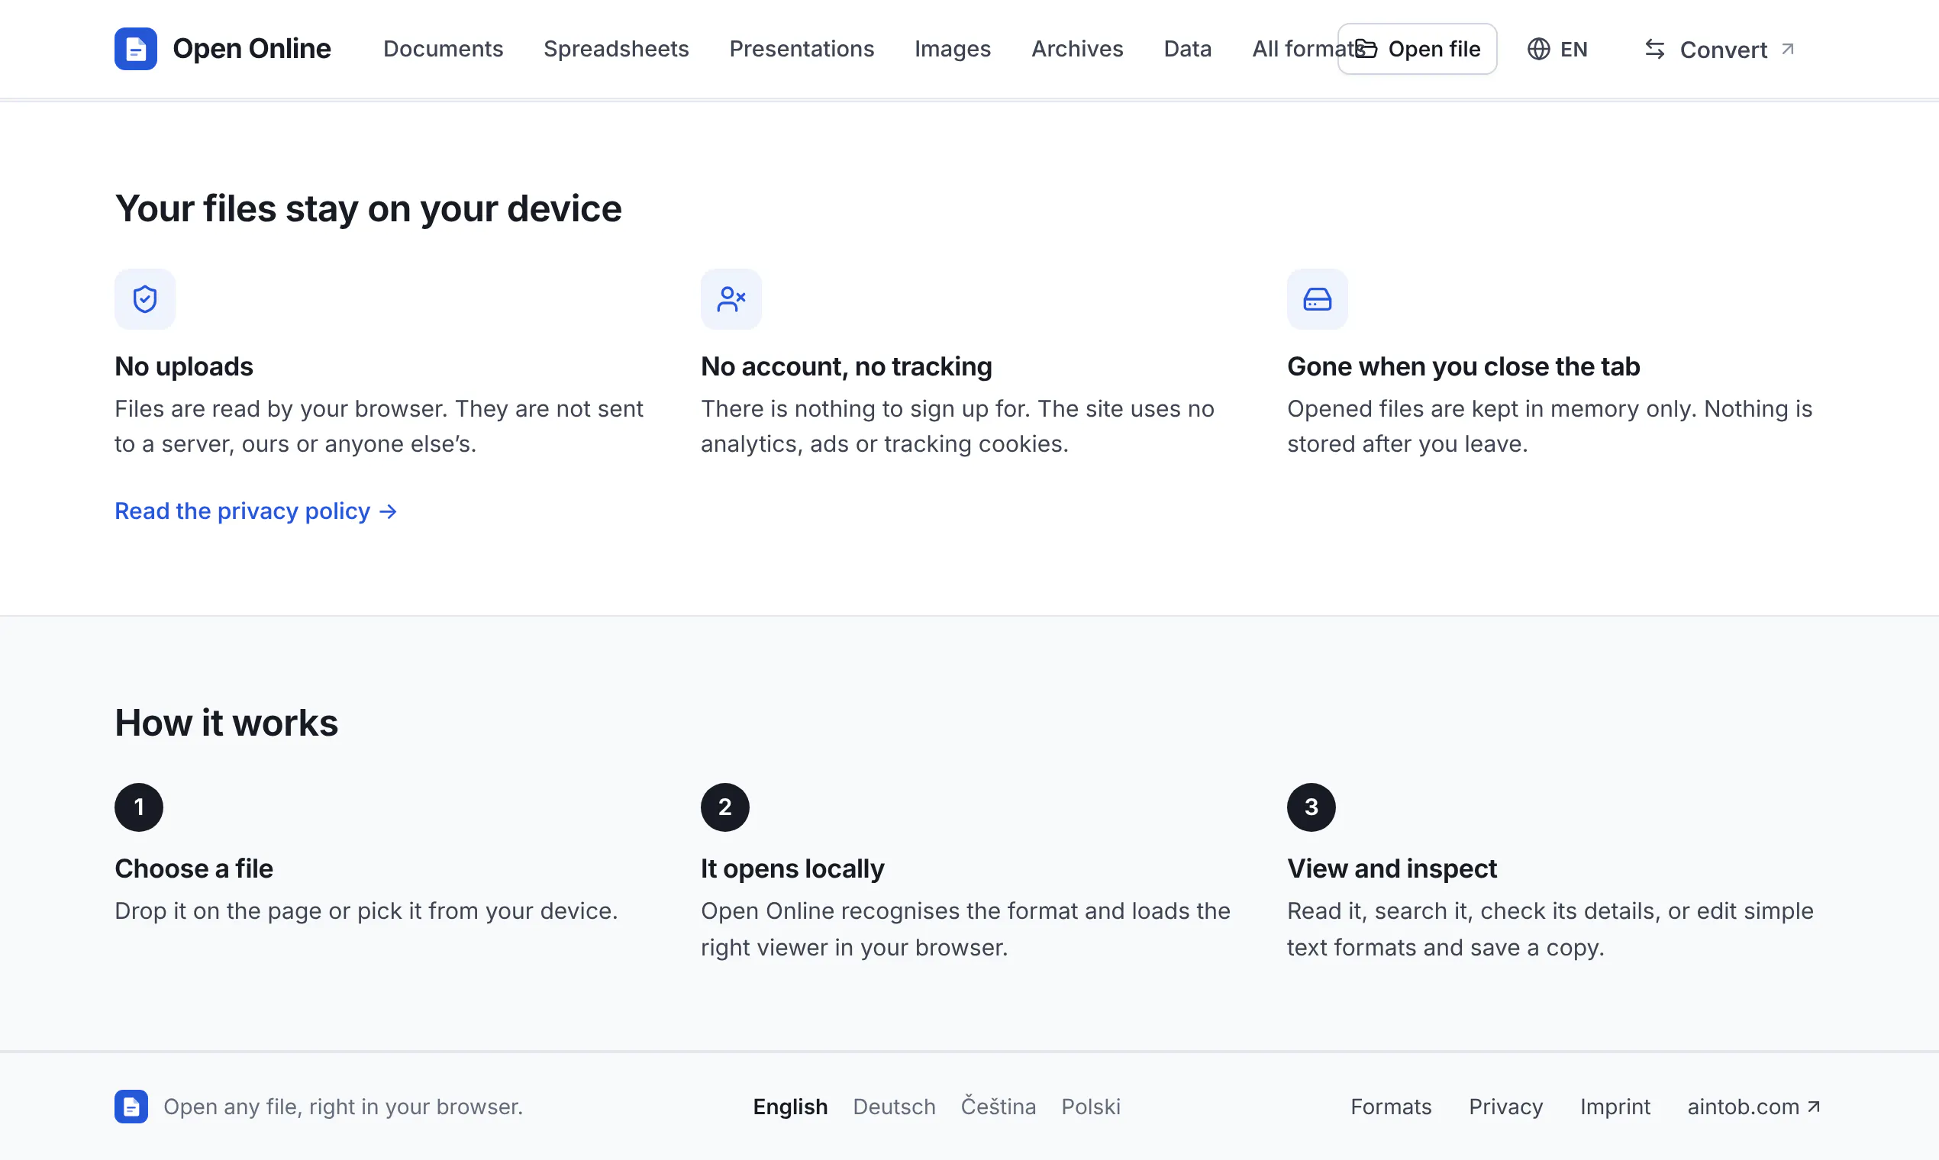Screen dimensions: 1939x1160
Task: Open the Images nav section
Action: 952,49
